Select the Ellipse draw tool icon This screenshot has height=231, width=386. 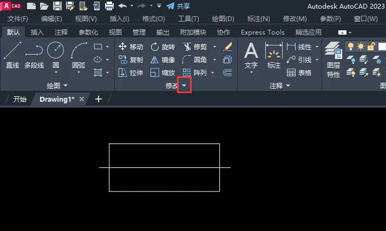pos(98,60)
